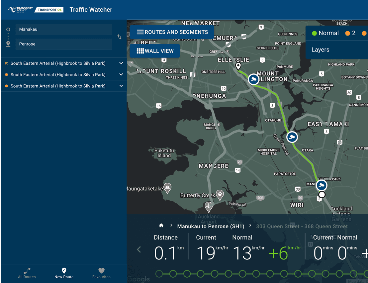Click the white origin circle marker near Wiri
Viewport: 368px width, 283px height.
tap(322, 195)
